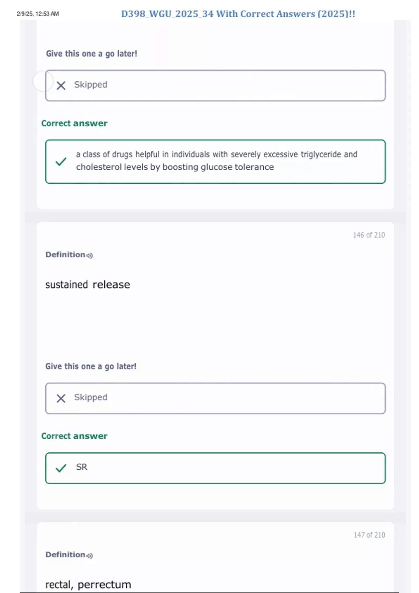Image resolution: width=419 pixels, height=593 pixels.
Task: Click the X icon in the Skipped box below 'sustained release'
Action: click(61, 398)
